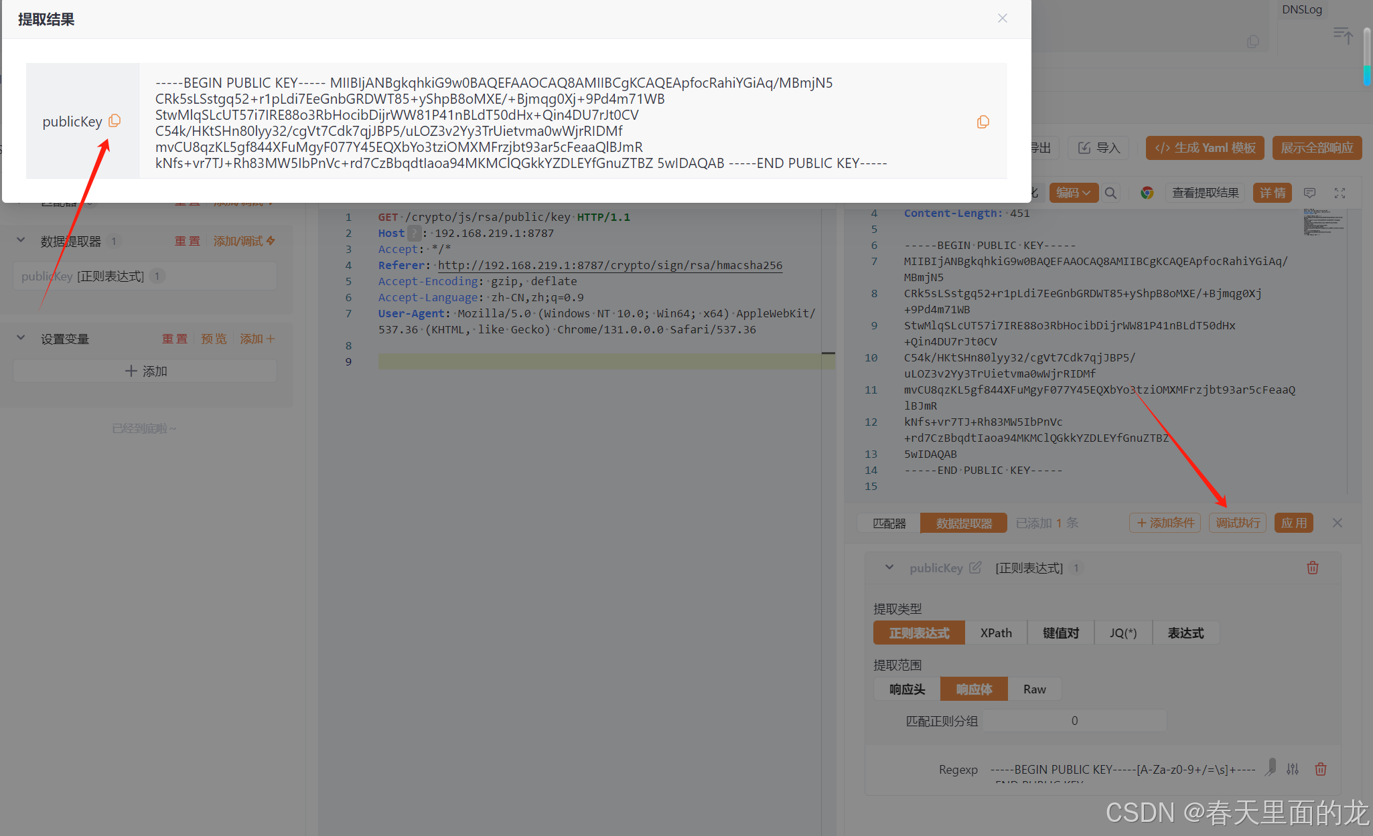
Task: Click the 匹配正则分组 input field
Action: [x=1074, y=721]
